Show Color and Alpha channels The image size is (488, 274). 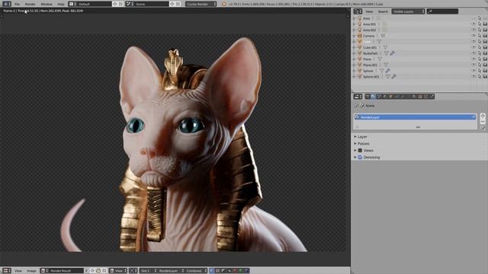coord(212,271)
